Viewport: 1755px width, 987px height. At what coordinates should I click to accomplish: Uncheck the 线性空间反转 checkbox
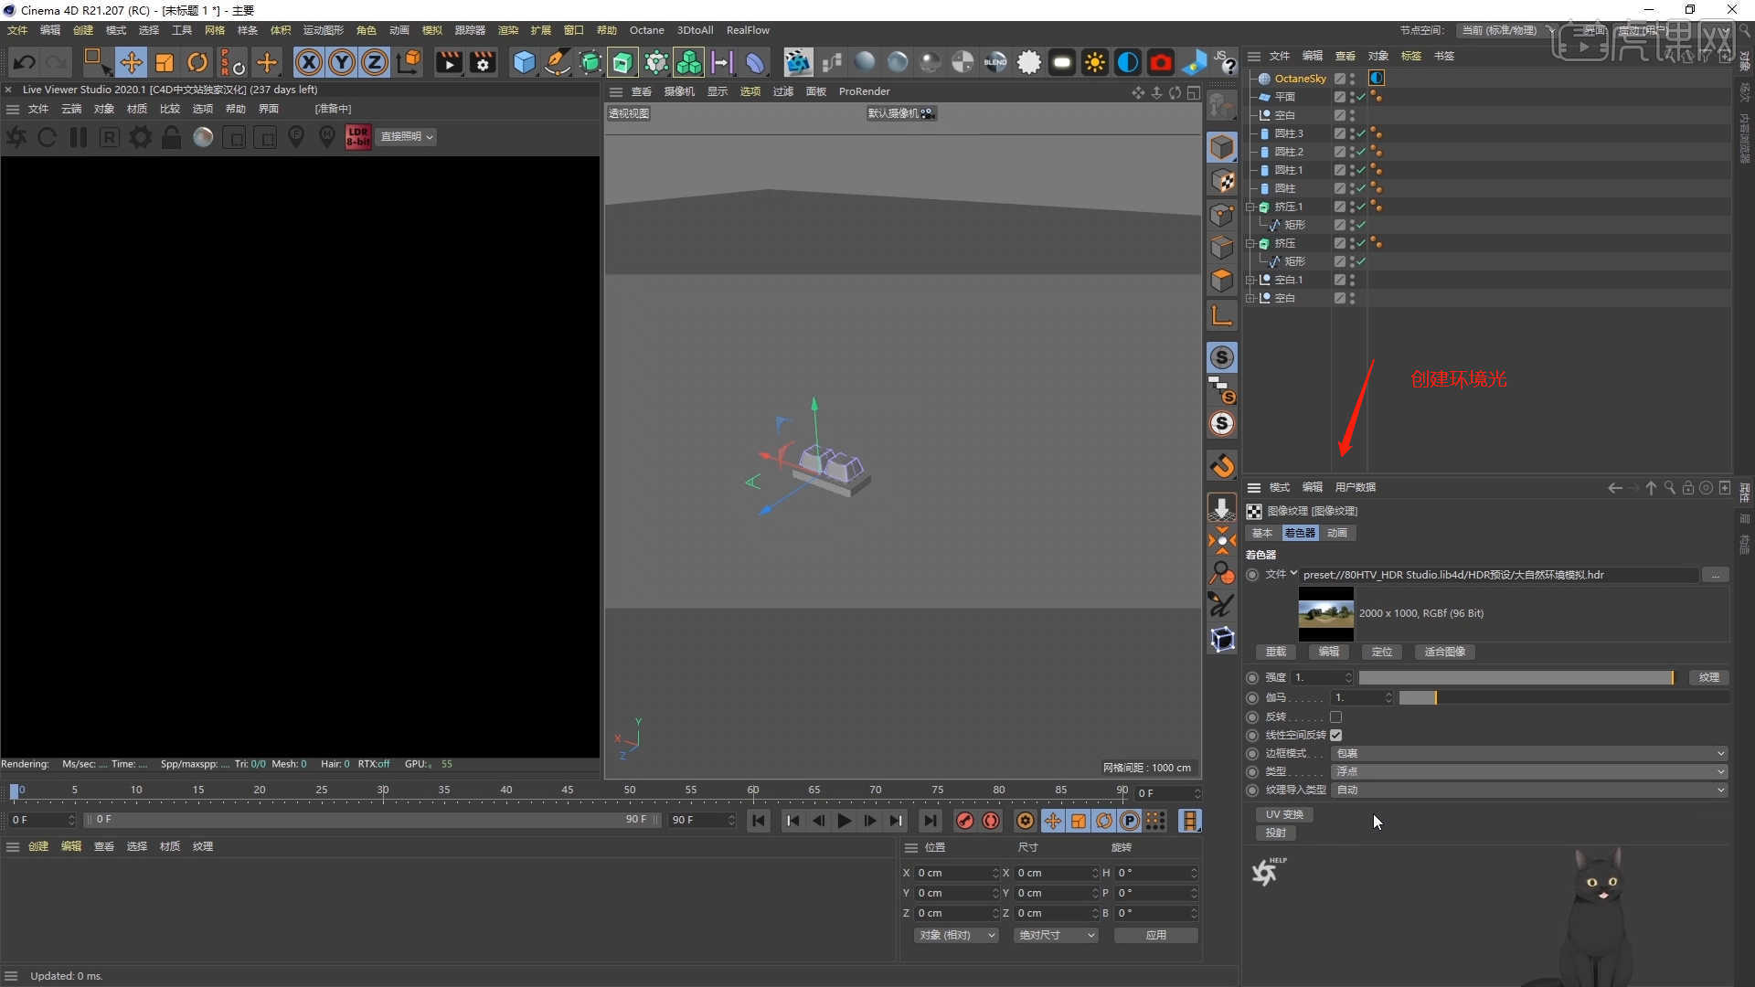coord(1335,735)
